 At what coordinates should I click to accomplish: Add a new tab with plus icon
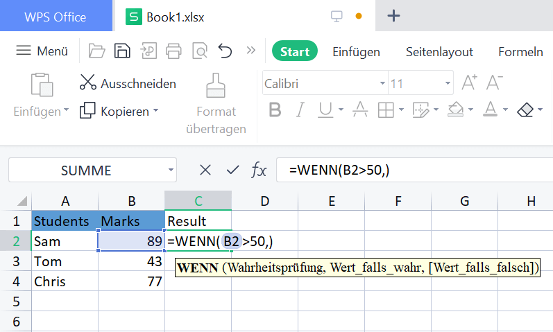coord(393,16)
